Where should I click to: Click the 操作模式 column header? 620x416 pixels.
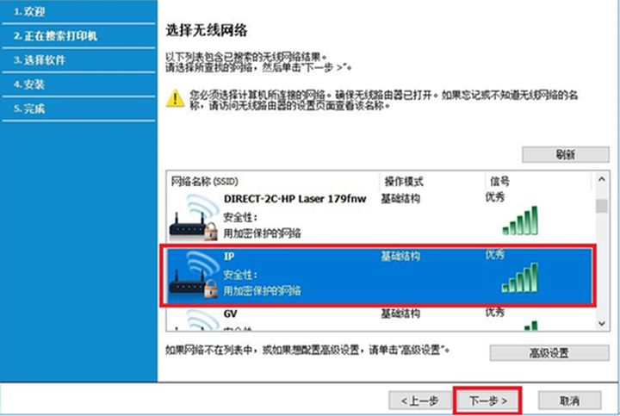(x=404, y=182)
